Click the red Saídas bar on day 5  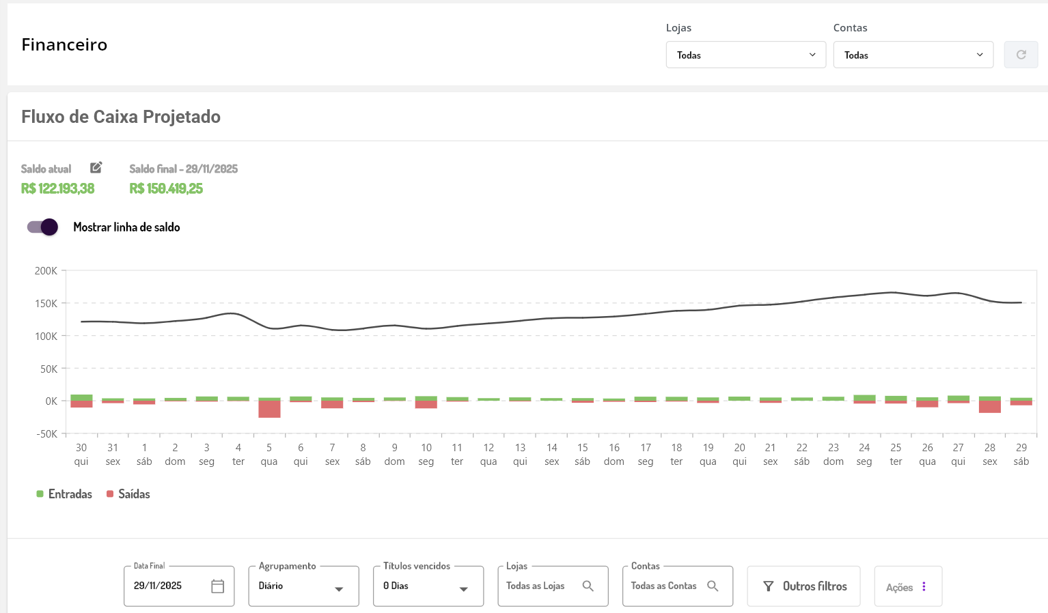click(x=269, y=410)
